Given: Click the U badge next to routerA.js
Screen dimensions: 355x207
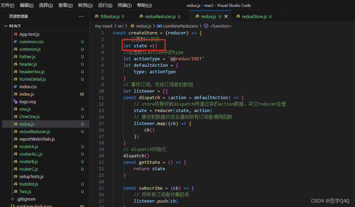Looking at the screenshot, I should (x=82, y=146).
